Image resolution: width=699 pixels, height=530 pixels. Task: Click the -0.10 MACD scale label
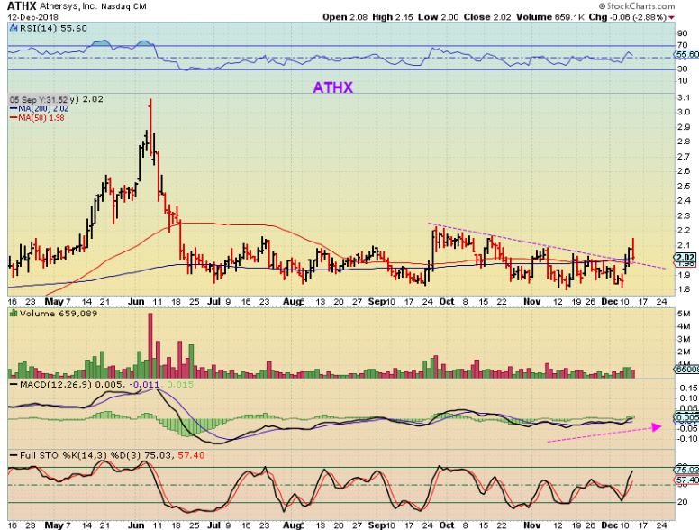pyautogui.click(x=687, y=439)
